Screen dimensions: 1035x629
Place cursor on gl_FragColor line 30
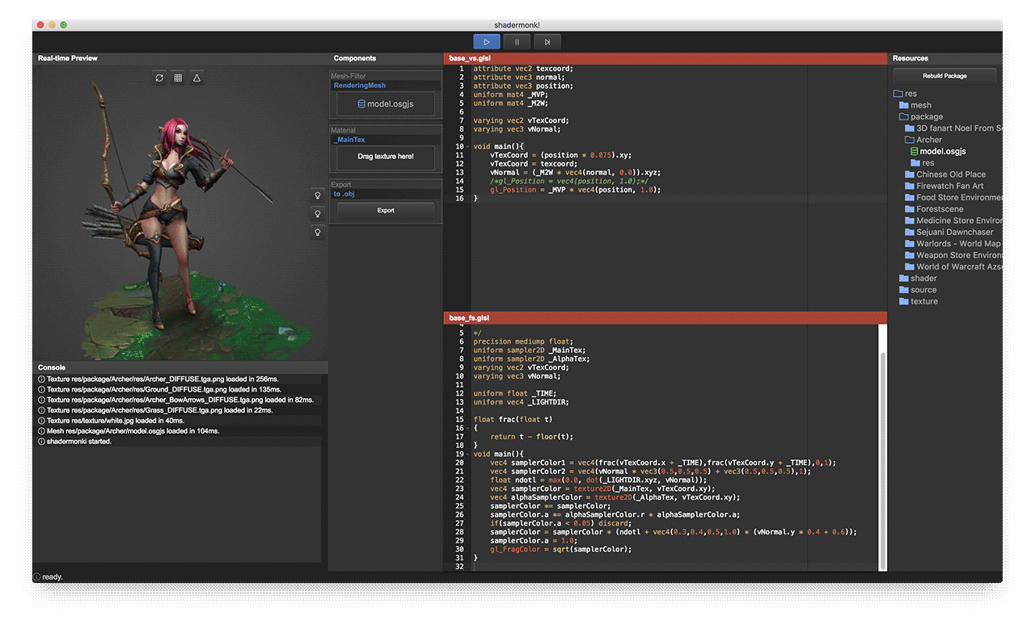pyautogui.click(x=560, y=549)
